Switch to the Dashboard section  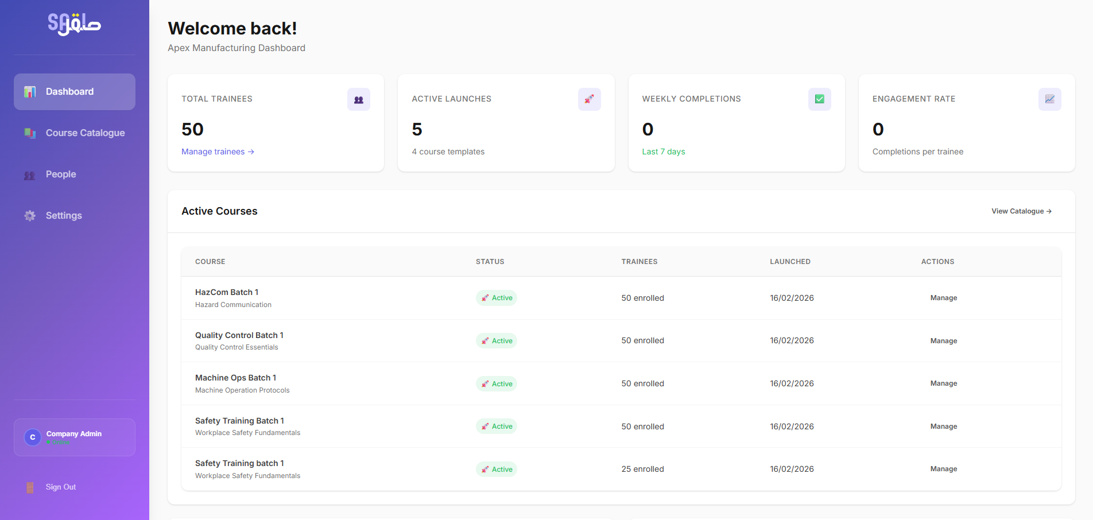click(69, 91)
